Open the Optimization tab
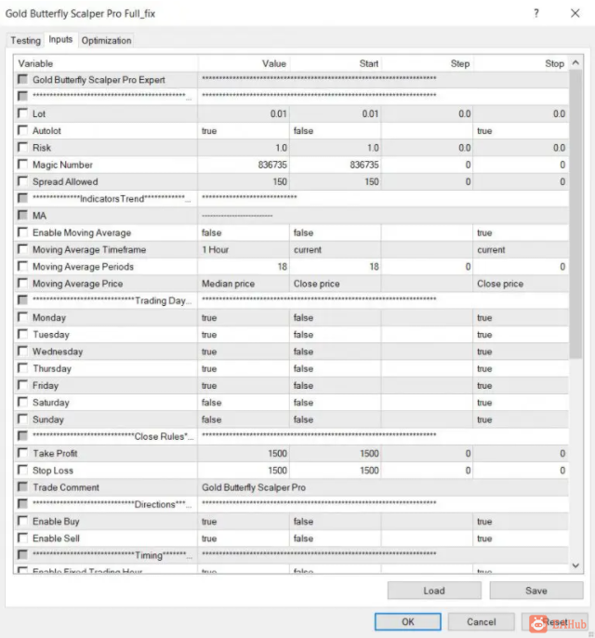The height and width of the screenshot is (638, 595). click(106, 41)
